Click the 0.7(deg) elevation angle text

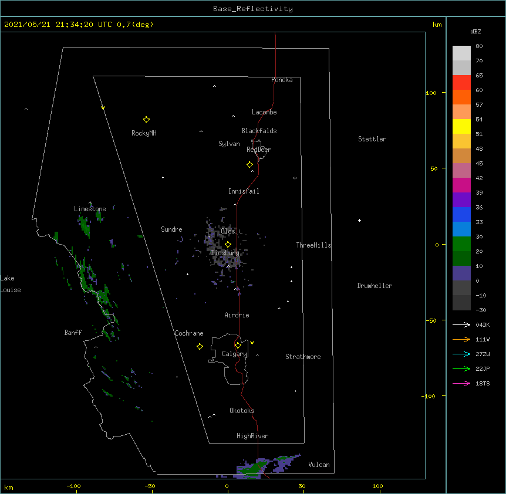tap(135, 25)
